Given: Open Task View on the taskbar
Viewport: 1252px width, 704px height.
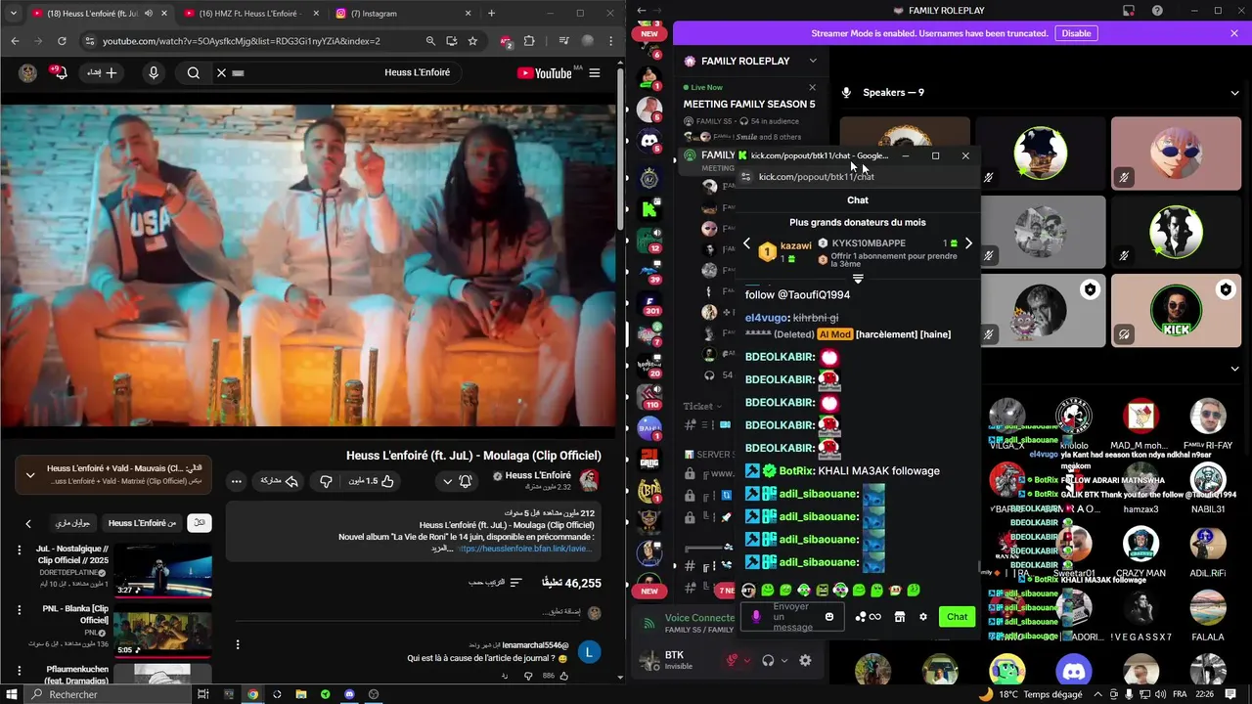Looking at the screenshot, I should tap(204, 694).
